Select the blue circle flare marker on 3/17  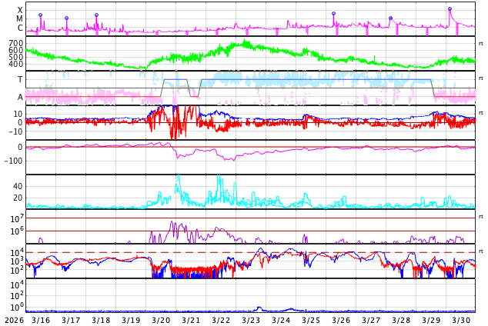(66, 18)
